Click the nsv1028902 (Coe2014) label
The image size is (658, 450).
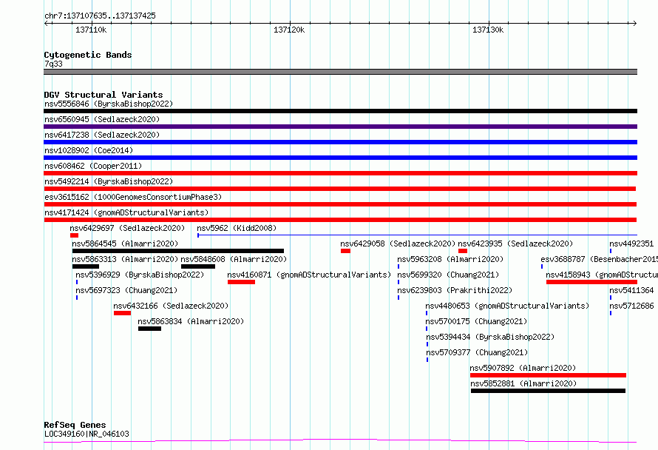tap(89, 150)
